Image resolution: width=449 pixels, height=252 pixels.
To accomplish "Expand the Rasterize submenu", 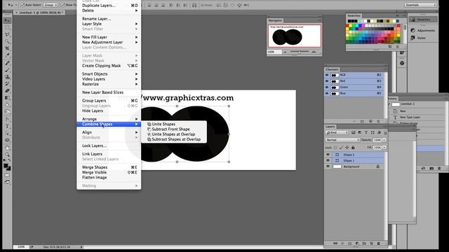I will click(x=109, y=84).
